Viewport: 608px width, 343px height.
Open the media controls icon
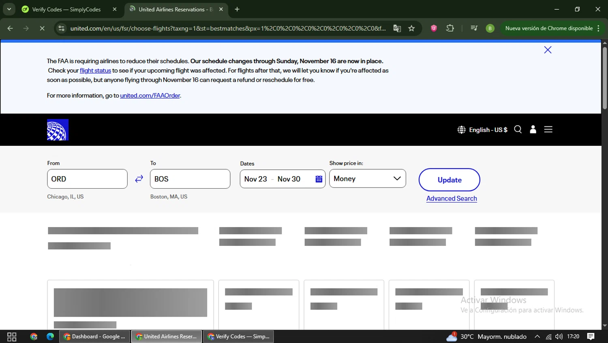(474, 28)
